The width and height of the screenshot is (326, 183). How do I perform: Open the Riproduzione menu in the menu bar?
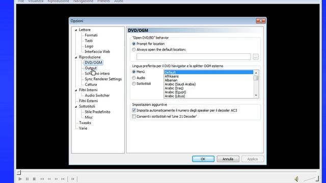coord(58,1)
